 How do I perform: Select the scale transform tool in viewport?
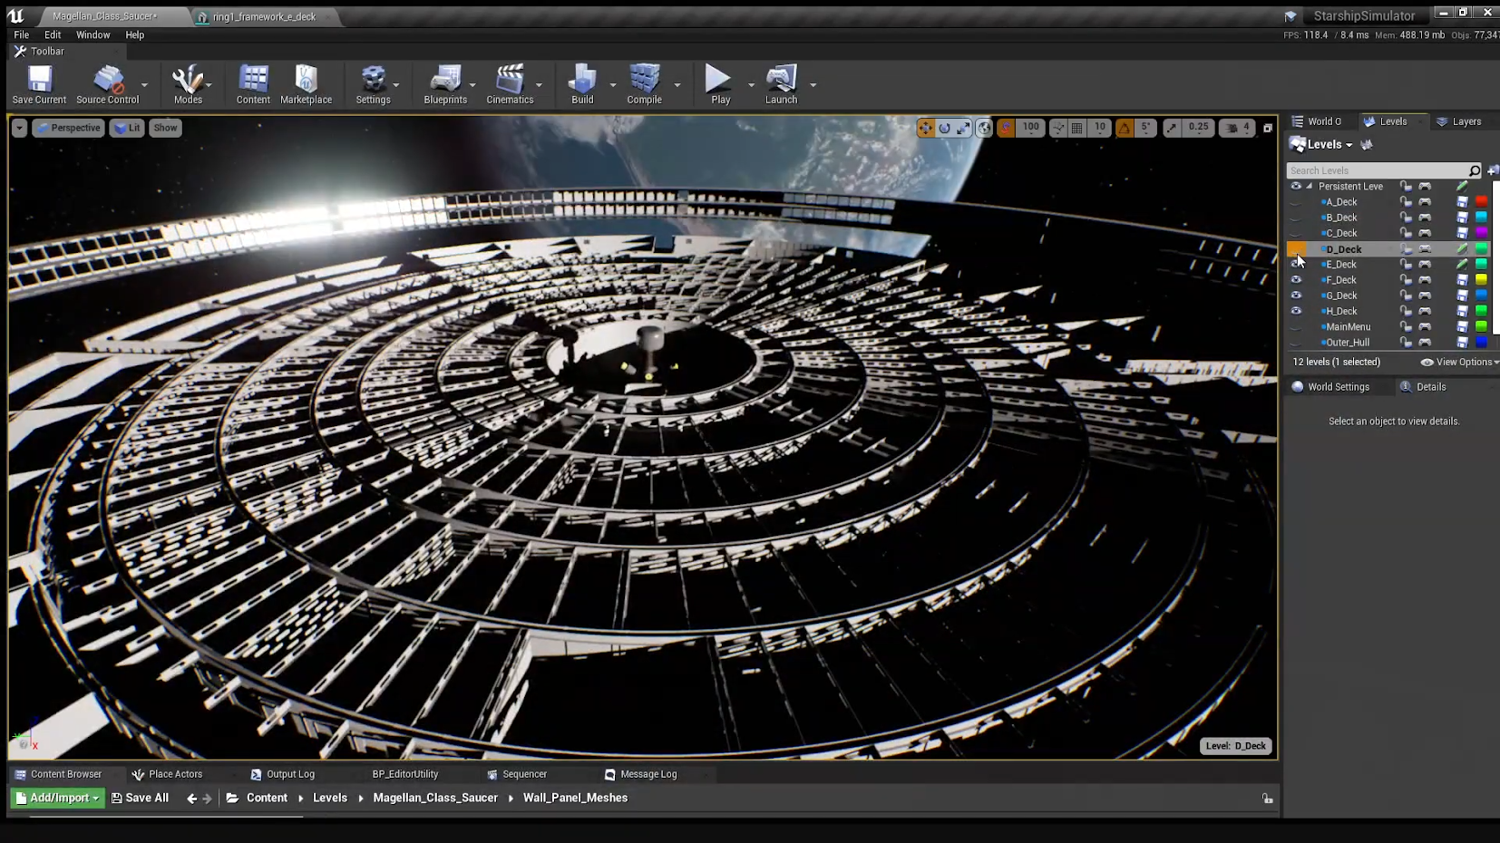point(963,129)
